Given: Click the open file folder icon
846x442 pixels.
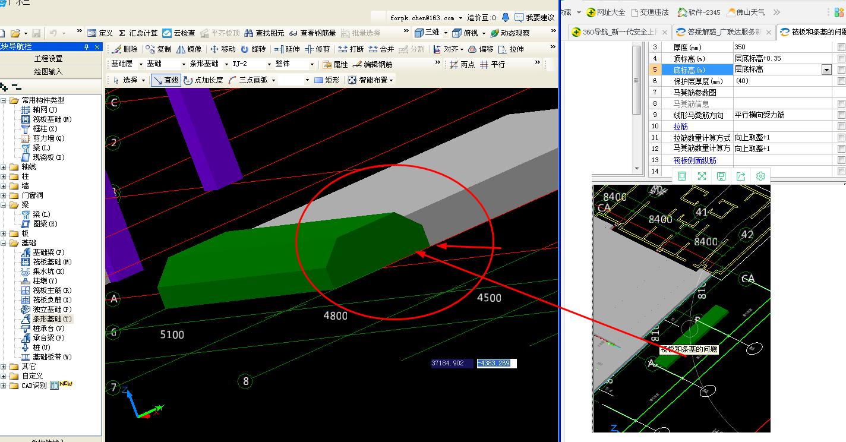Looking at the screenshot, I should [15, 33].
